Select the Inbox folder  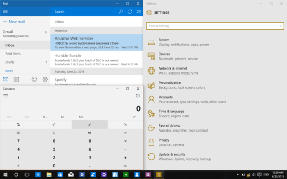(25, 45)
